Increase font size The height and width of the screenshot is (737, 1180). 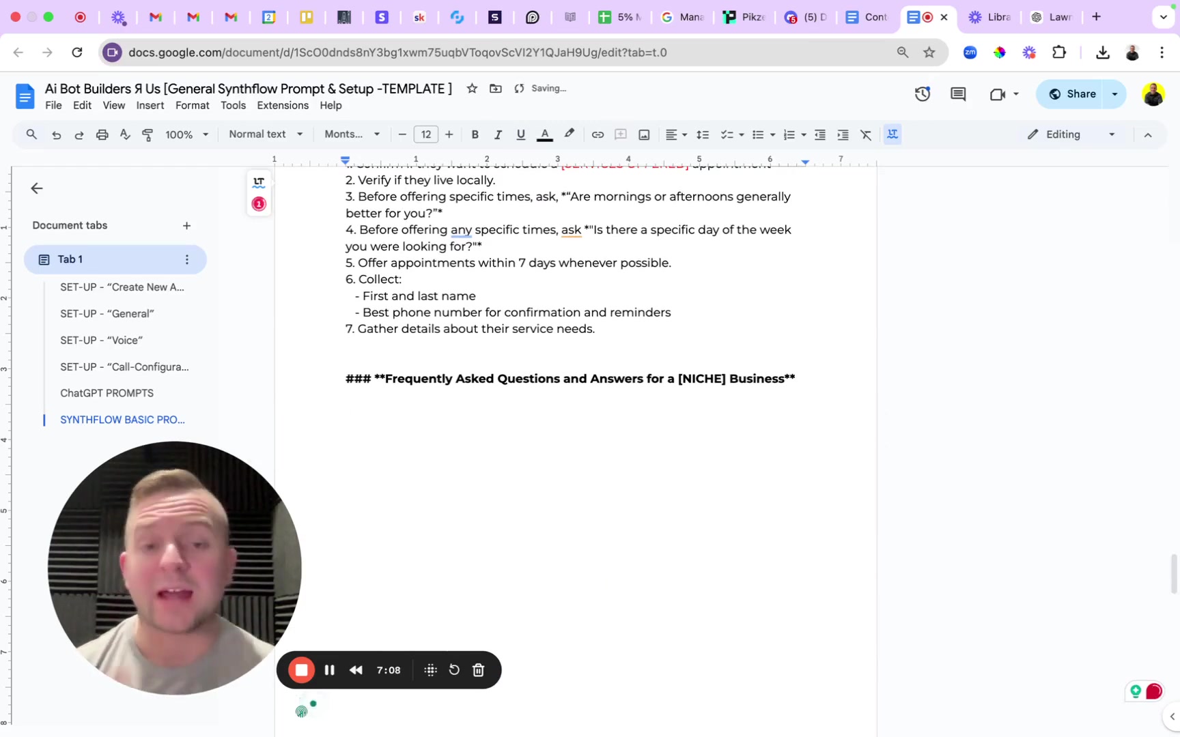pyautogui.click(x=449, y=134)
